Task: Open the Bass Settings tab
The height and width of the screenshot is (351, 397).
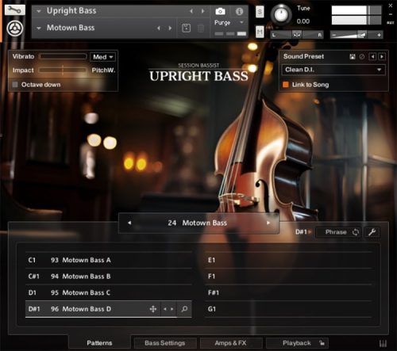Action: 165,343
